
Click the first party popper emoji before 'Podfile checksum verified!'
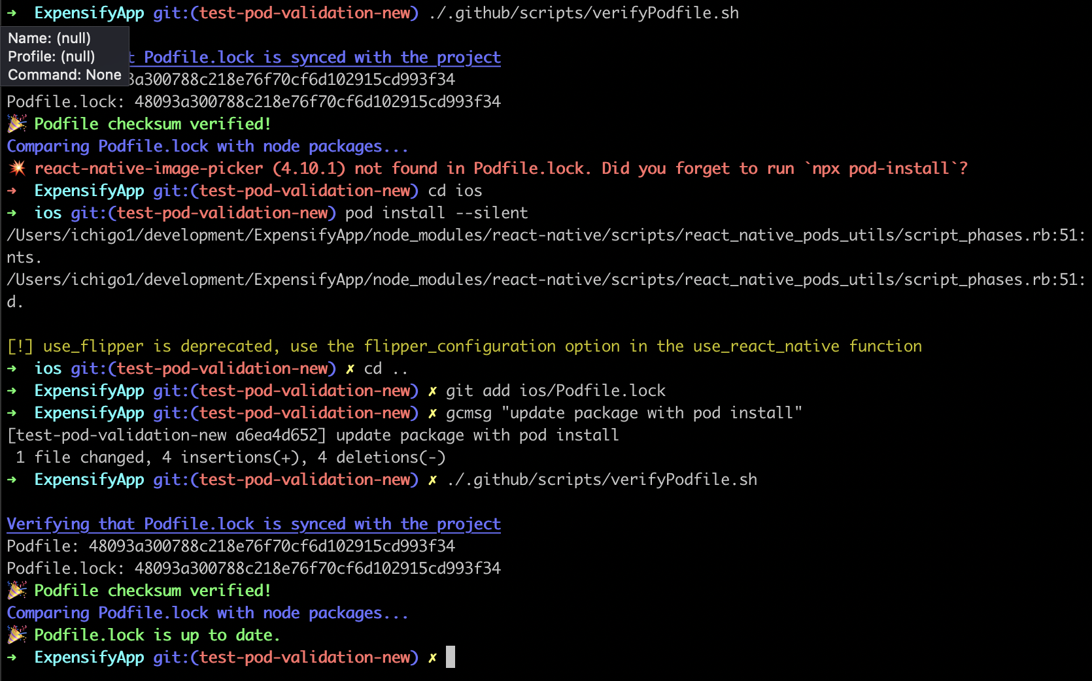[17, 124]
